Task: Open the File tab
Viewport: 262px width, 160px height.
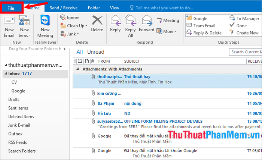Action: point(11,8)
